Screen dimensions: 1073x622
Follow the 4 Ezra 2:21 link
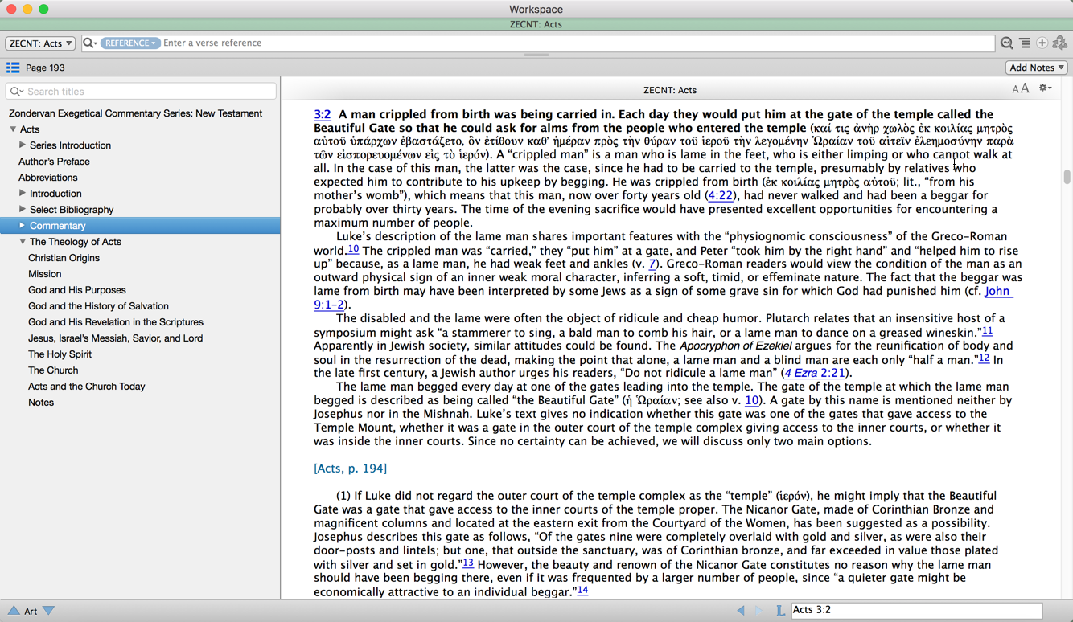(815, 373)
